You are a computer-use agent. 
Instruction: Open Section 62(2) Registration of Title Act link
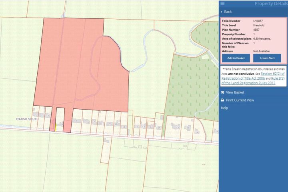pyautogui.click(x=253, y=76)
